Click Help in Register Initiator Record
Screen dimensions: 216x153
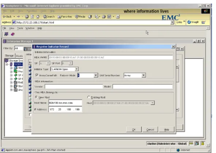[167, 130]
